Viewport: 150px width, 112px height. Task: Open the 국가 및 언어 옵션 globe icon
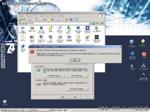(41, 30)
